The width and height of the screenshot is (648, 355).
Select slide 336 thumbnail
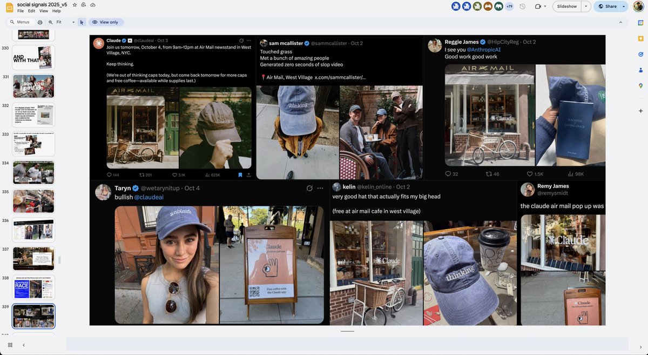33,230
